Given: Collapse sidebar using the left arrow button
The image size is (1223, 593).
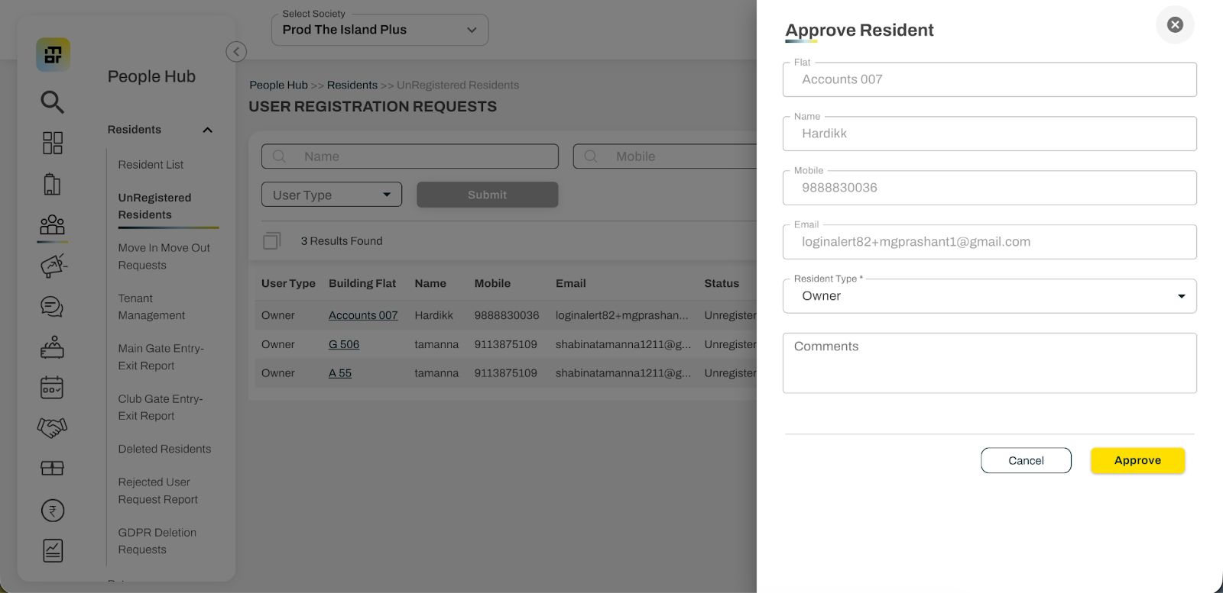Looking at the screenshot, I should (x=236, y=51).
